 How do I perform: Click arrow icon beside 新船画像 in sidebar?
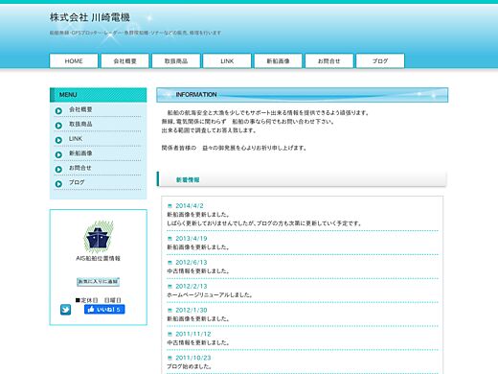[x=58, y=154]
